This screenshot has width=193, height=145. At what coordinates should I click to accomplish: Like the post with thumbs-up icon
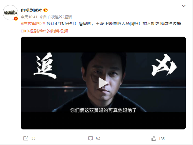[x=154, y=139]
